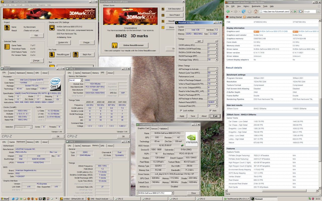Open Firefox URL history dropdown arrow

(x=291, y=12)
